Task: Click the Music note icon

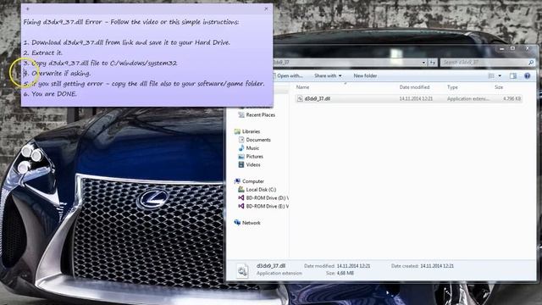Action: (241, 148)
